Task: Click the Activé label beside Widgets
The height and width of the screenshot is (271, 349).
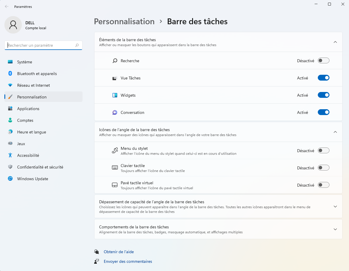Action: (x=302, y=95)
